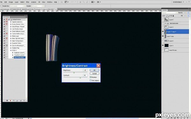The width and height of the screenshot is (191, 119).
Task: Open the Filter menu
Action: tap(28, 2)
